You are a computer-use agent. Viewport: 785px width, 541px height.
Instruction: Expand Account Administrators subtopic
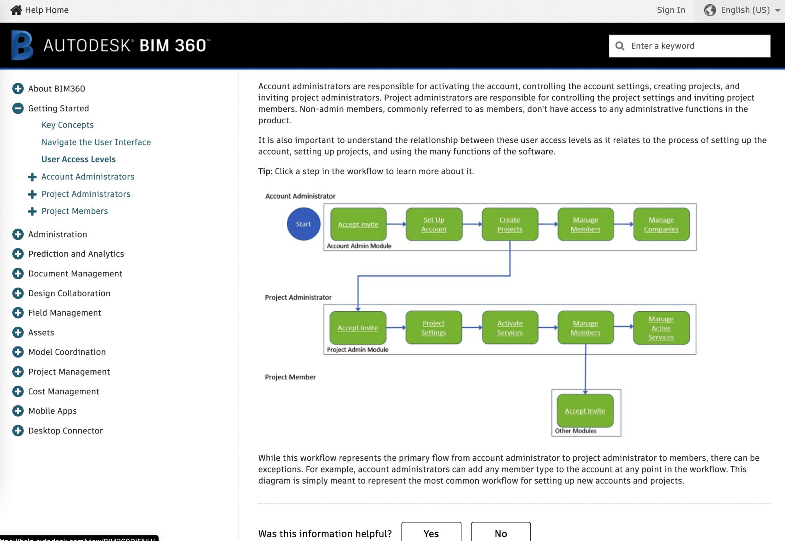pos(32,177)
